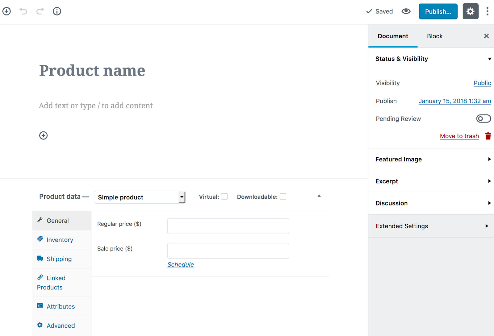
Task: Expand the Extended Settings section
Action: point(431,226)
